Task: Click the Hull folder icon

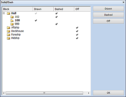Action: (9, 13)
